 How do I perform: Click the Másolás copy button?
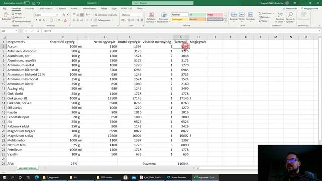[x=17, y=17]
